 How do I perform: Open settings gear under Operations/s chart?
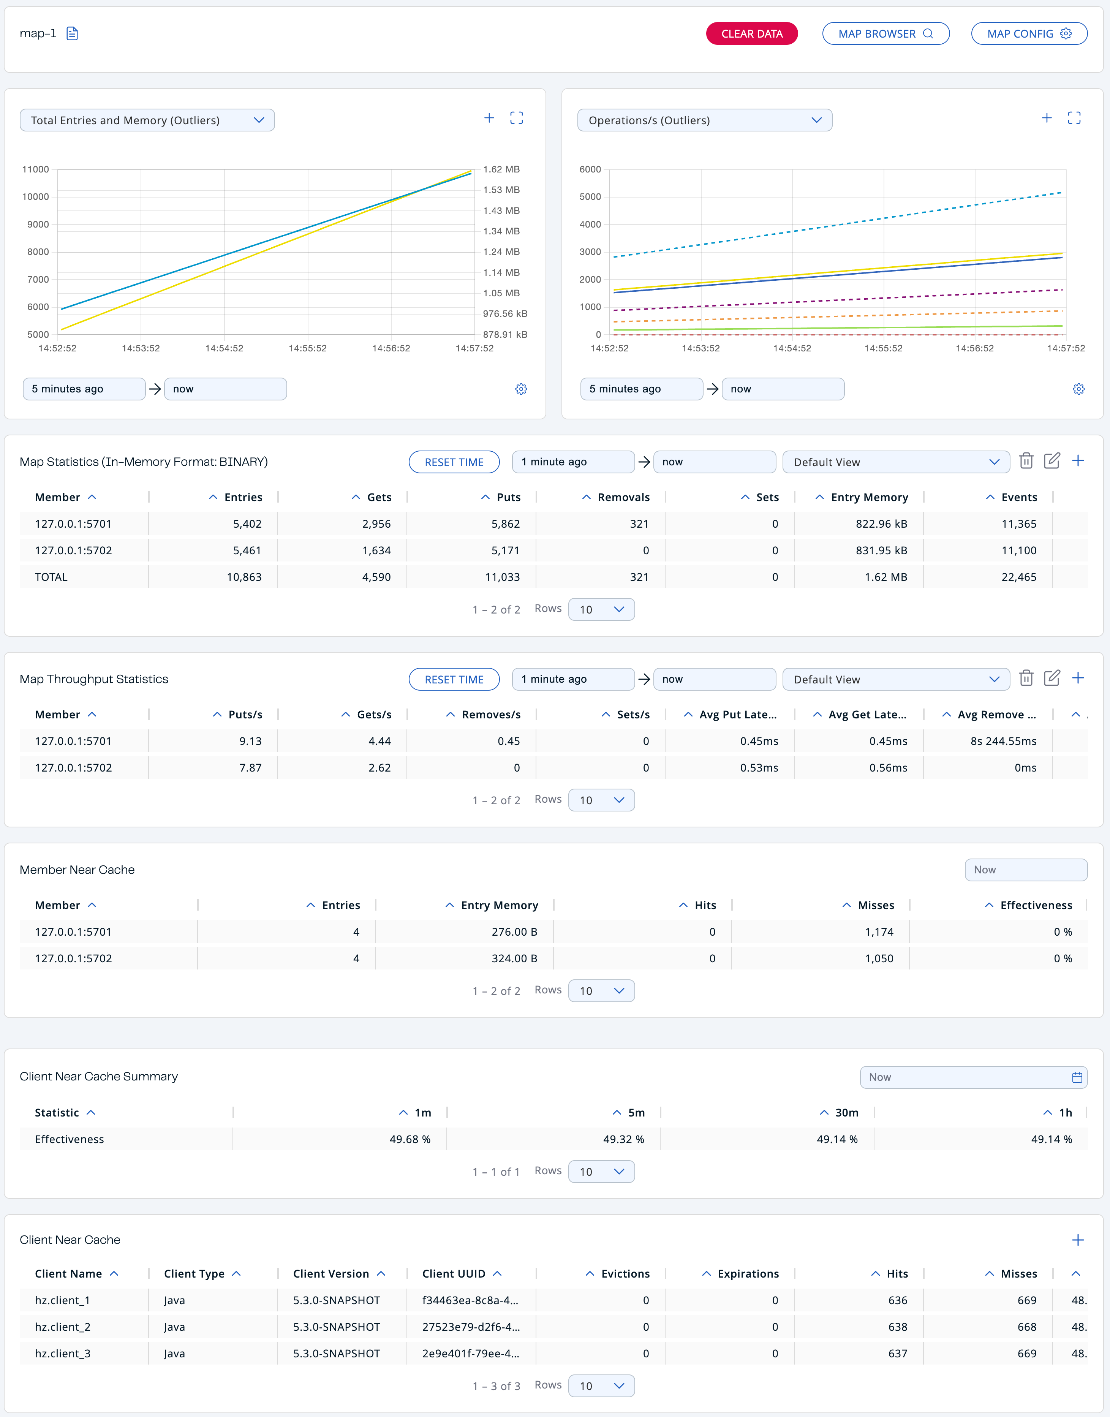click(1078, 389)
